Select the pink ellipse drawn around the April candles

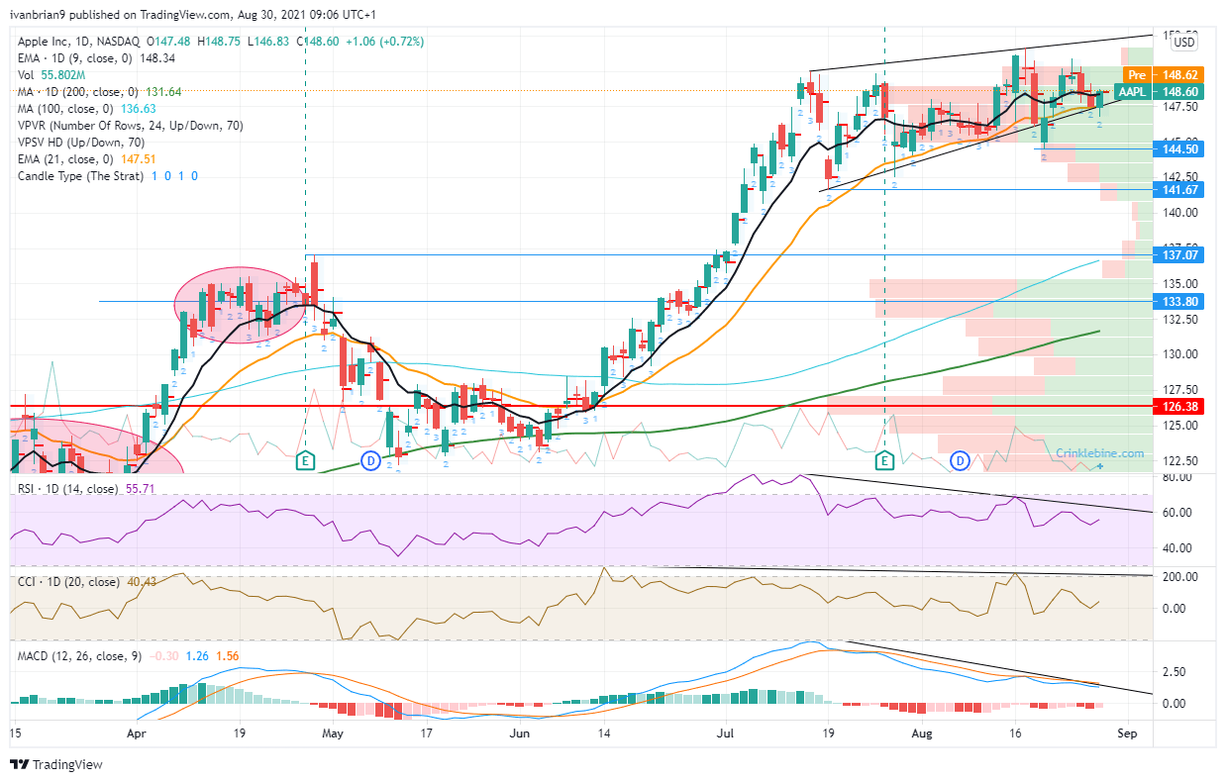tap(241, 305)
